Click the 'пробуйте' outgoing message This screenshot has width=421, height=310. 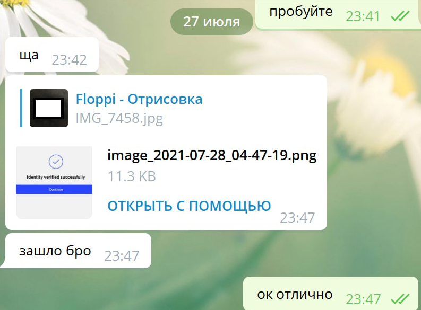(338, 14)
